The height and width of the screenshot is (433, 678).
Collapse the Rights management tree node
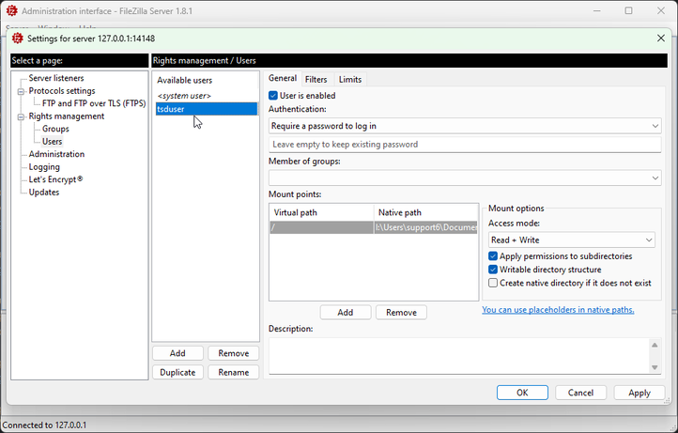(21, 116)
